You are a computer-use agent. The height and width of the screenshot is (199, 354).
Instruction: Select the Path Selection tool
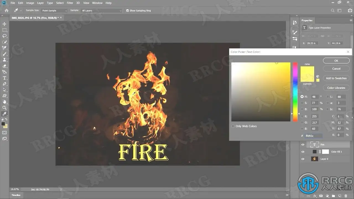(x=4, y=90)
